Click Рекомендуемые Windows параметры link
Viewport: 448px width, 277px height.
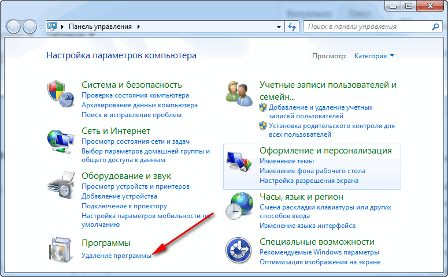pyautogui.click(x=319, y=252)
